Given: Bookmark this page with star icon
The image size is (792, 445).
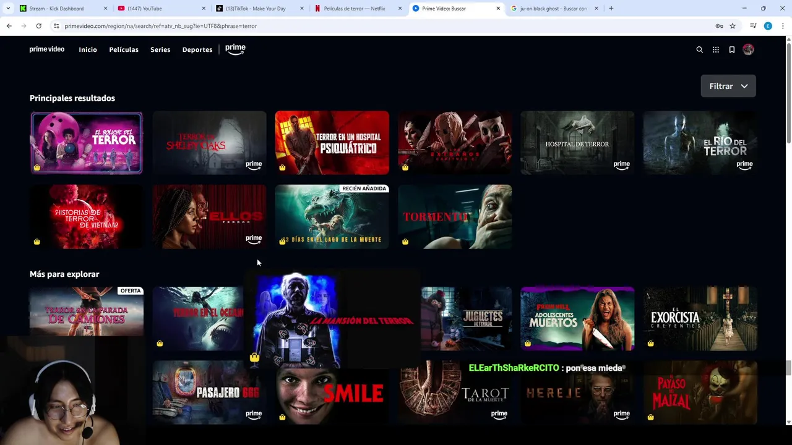Looking at the screenshot, I should (733, 26).
